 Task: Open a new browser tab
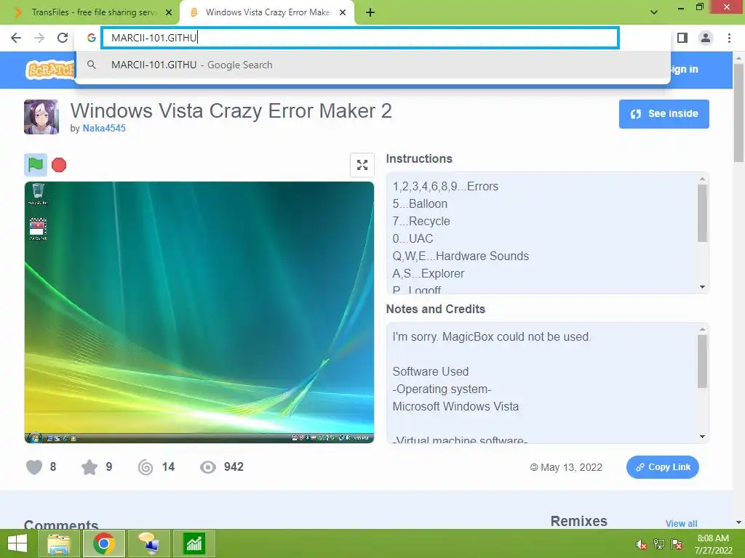click(x=370, y=13)
